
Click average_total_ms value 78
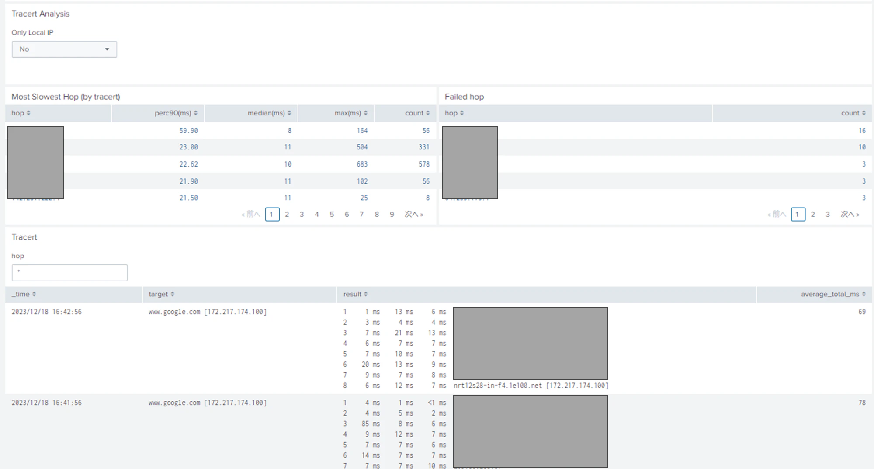pos(862,403)
